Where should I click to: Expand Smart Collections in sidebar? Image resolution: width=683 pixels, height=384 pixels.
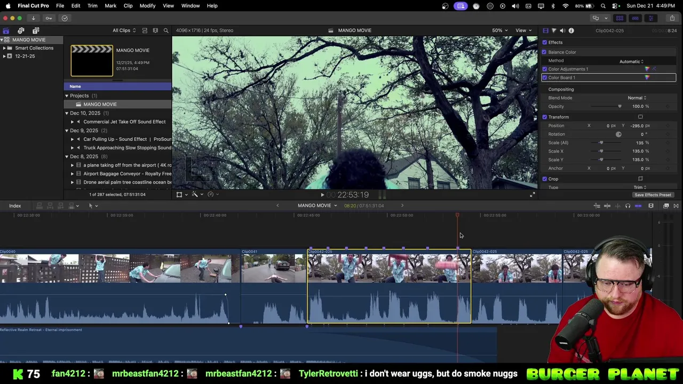click(x=4, y=48)
